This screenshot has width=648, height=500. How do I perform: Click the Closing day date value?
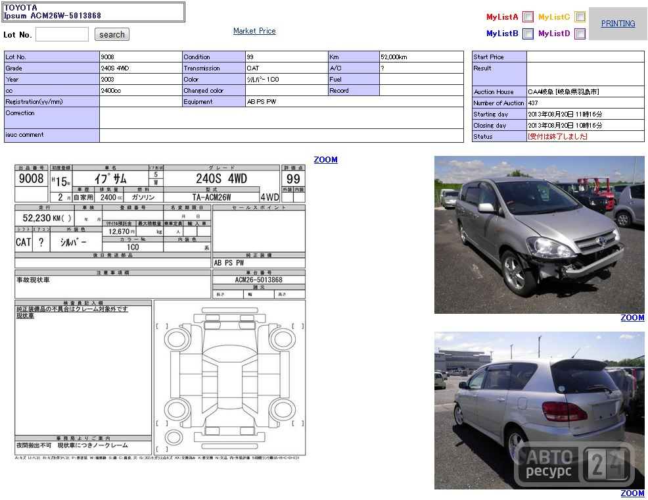(x=565, y=125)
